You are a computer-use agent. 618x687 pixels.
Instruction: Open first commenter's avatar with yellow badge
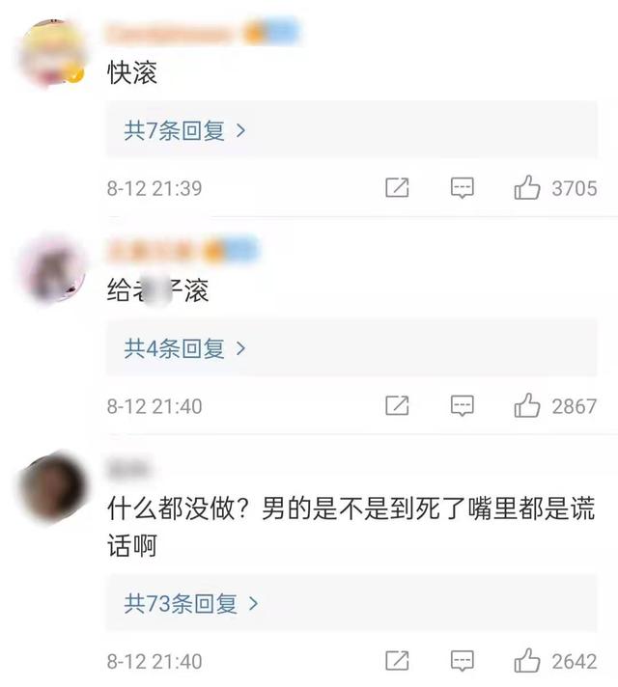(52, 52)
